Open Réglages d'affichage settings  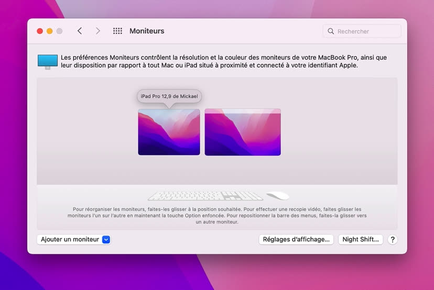pos(296,239)
